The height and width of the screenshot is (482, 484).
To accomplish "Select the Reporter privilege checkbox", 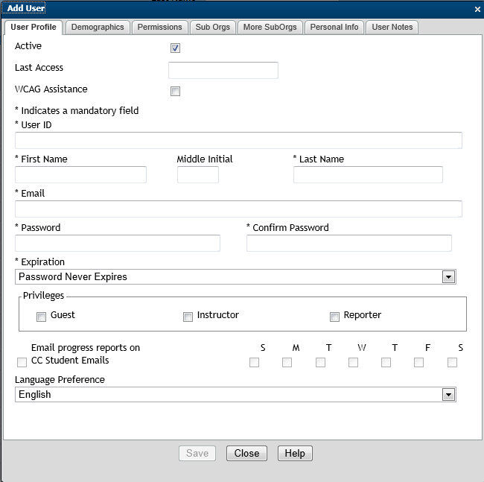I will click(334, 317).
